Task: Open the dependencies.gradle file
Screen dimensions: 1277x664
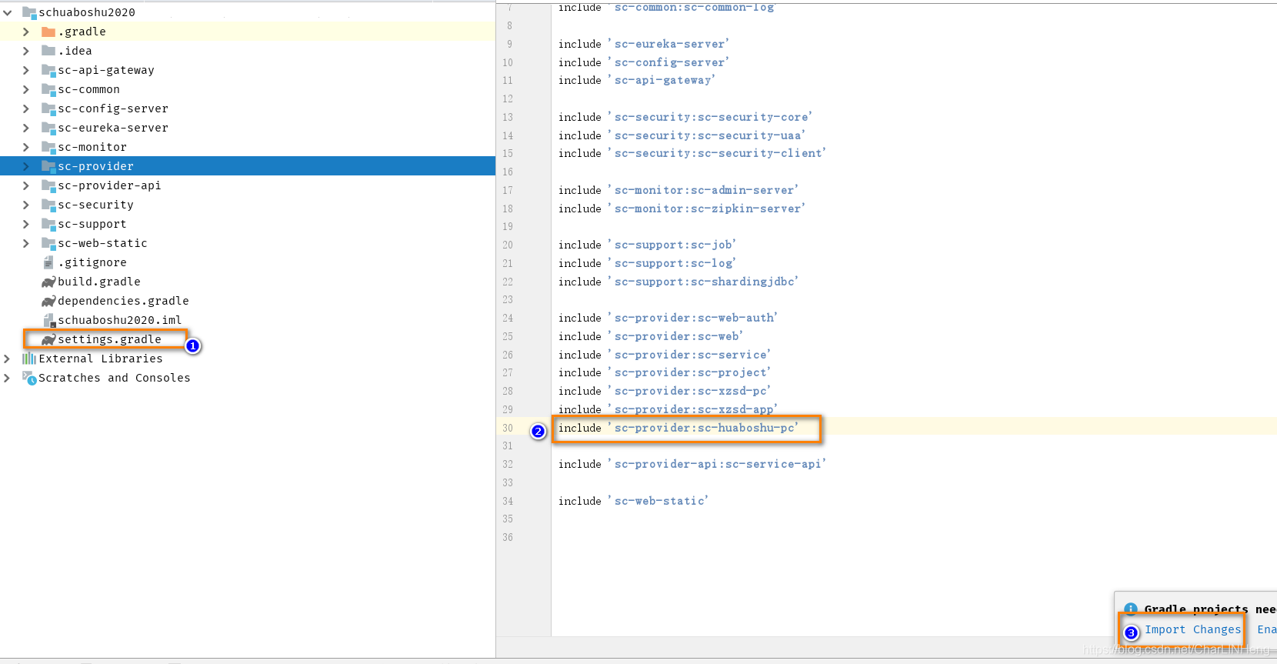Action: pos(123,301)
